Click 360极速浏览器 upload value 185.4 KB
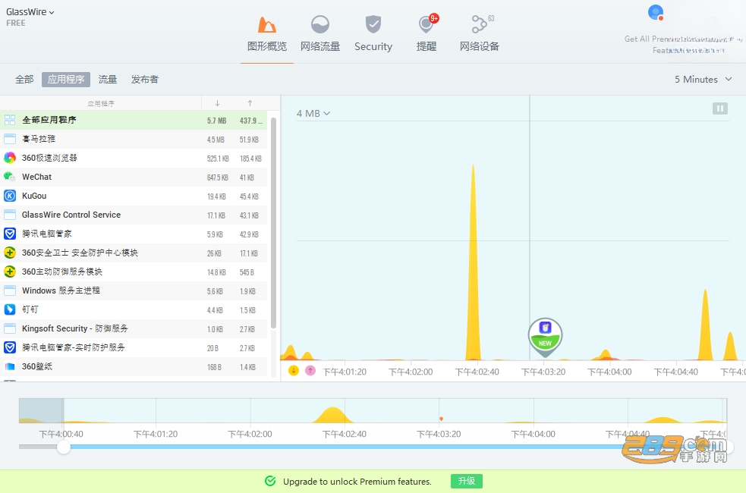Viewport: 746px width, 493px height. (x=250, y=159)
